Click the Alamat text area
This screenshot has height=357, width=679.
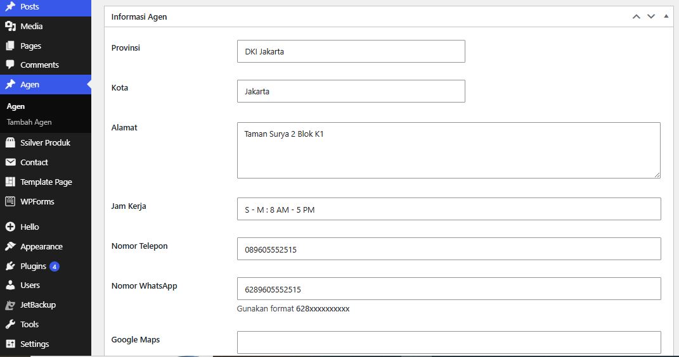(449, 150)
